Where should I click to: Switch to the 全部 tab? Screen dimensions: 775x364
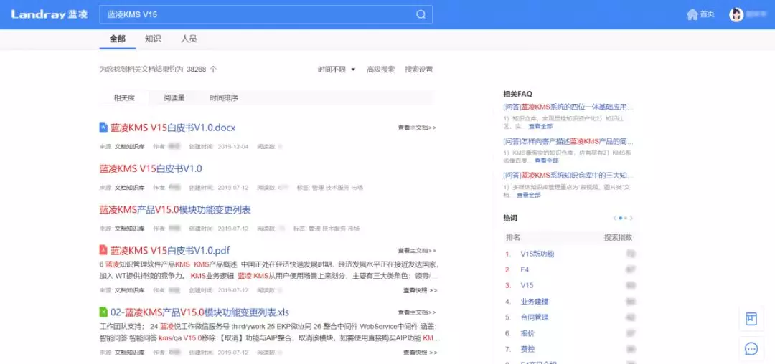pyautogui.click(x=118, y=39)
